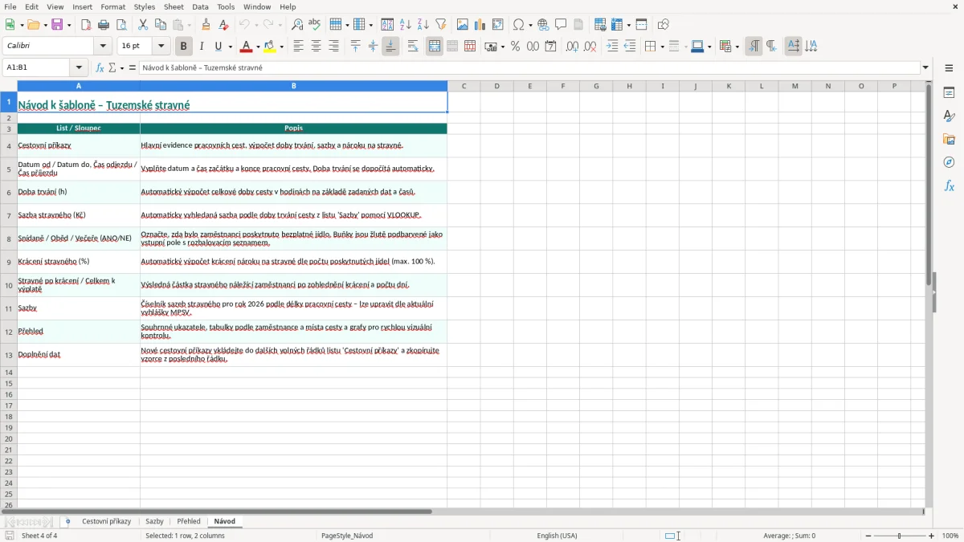Image resolution: width=964 pixels, height=542 pixels.
Task: Open the Font Name dropdown arrow
Action: [x=103, y=47]
